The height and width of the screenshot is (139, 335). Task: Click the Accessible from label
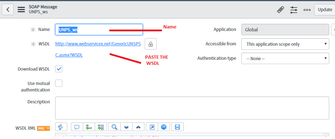221,44
